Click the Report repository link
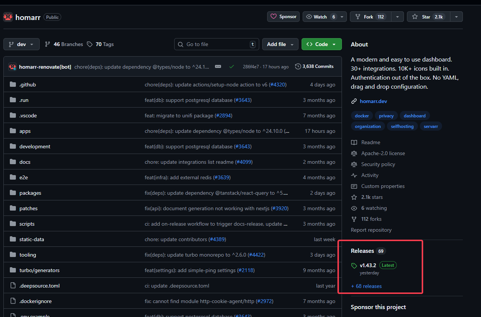 (371, 230)
